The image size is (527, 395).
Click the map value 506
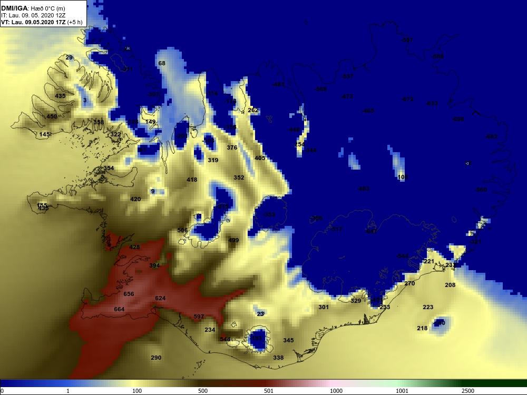coord(182,231)
